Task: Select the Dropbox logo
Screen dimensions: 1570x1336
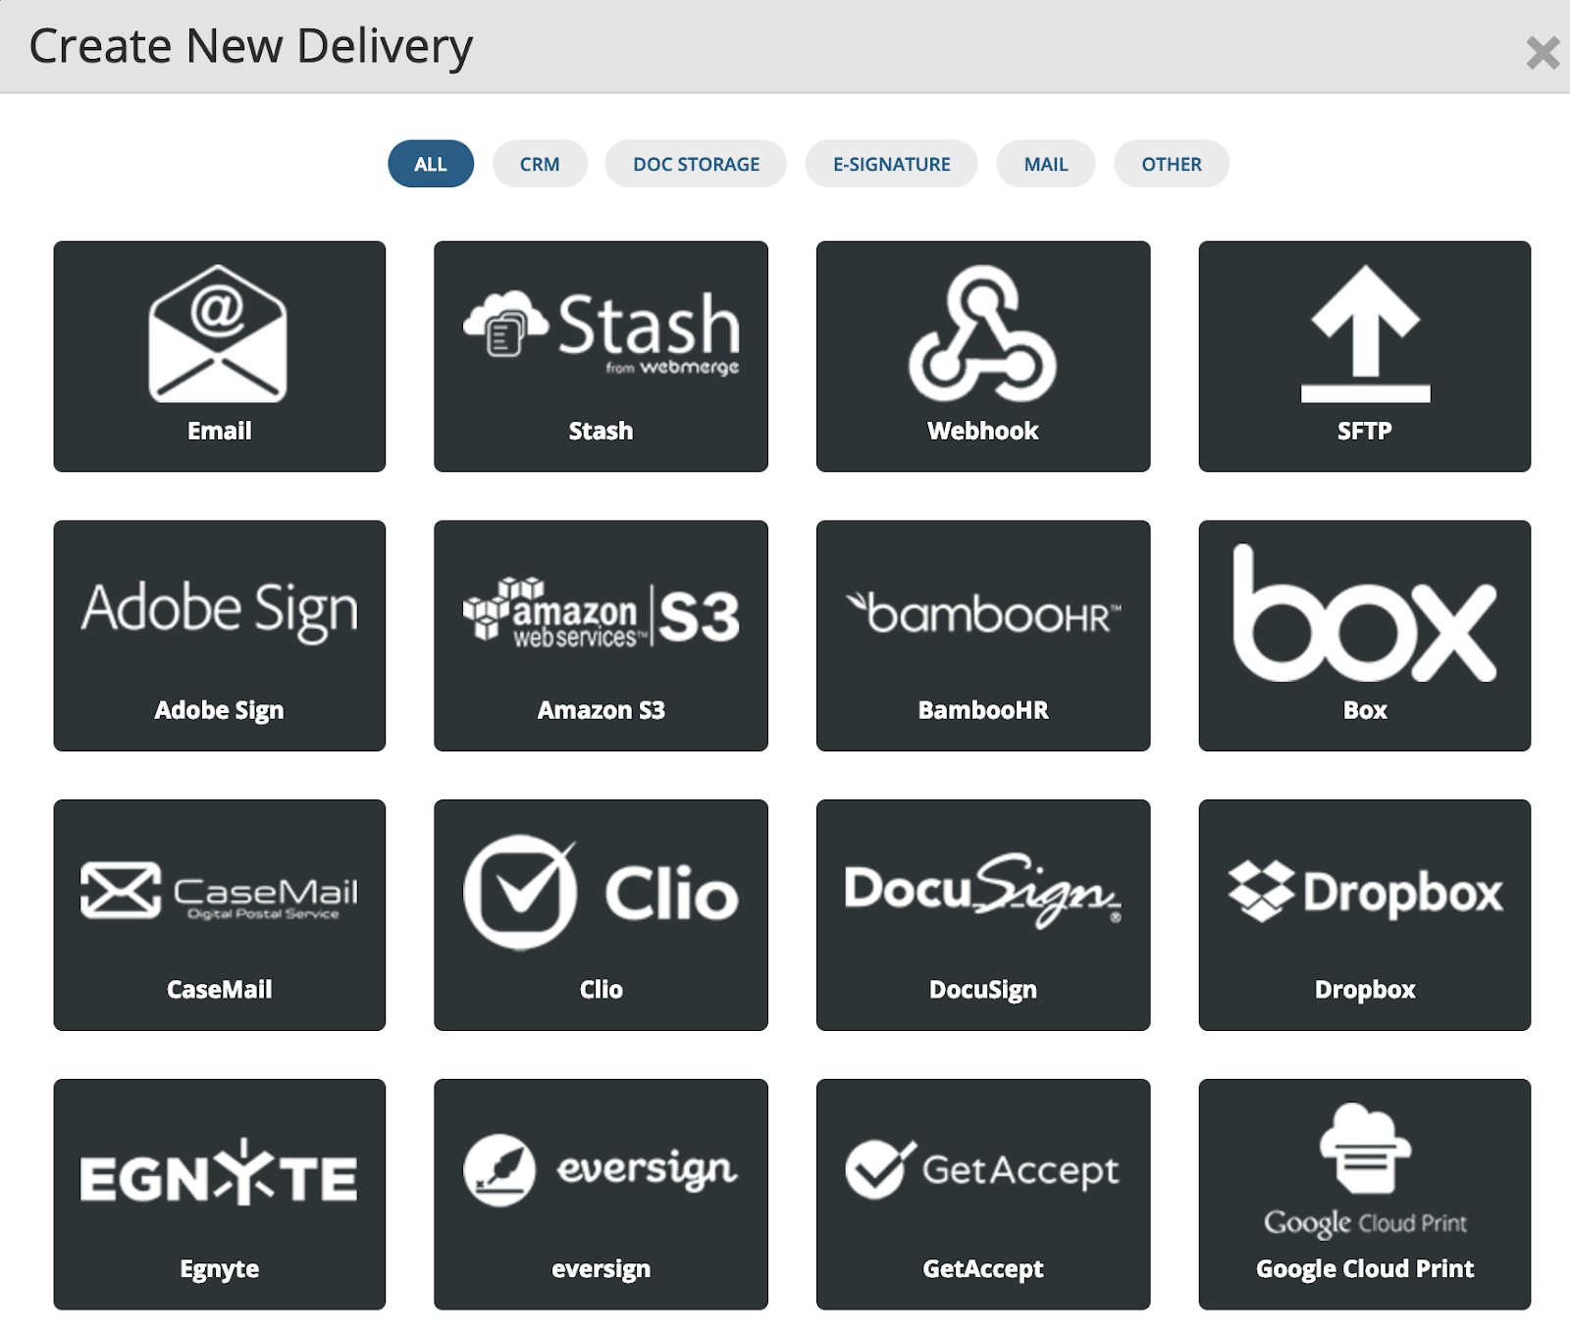Action: tap(1365, 891)
